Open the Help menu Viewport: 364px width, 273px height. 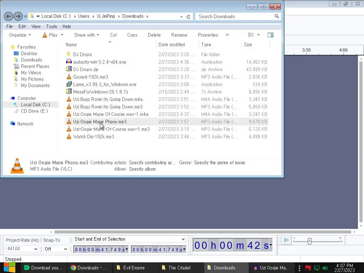coord(66,26)
